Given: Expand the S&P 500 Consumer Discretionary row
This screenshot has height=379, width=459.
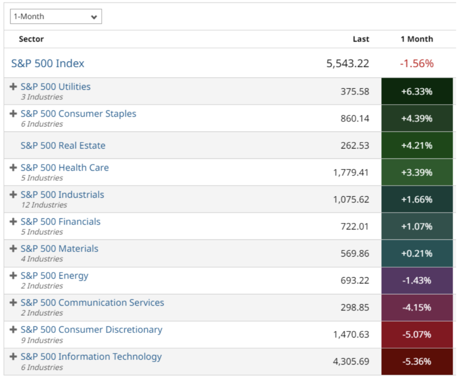Looking at the screenshot, I should point(13,330).
